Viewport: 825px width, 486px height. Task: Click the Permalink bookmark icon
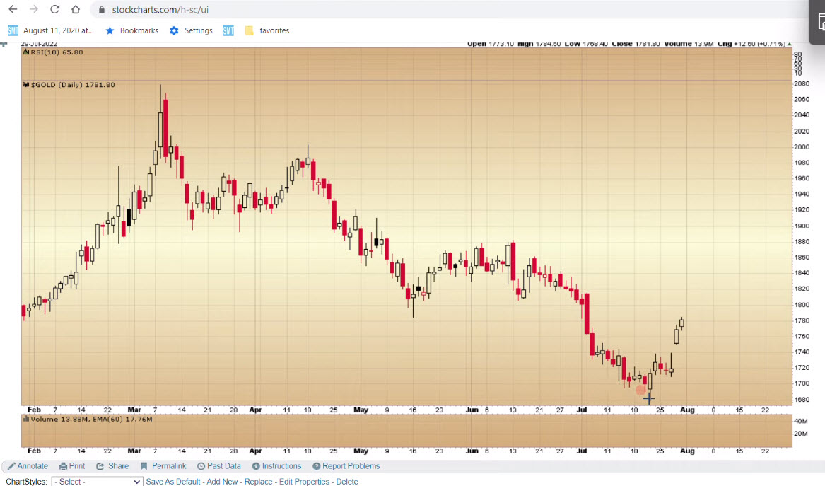(144, 466)
